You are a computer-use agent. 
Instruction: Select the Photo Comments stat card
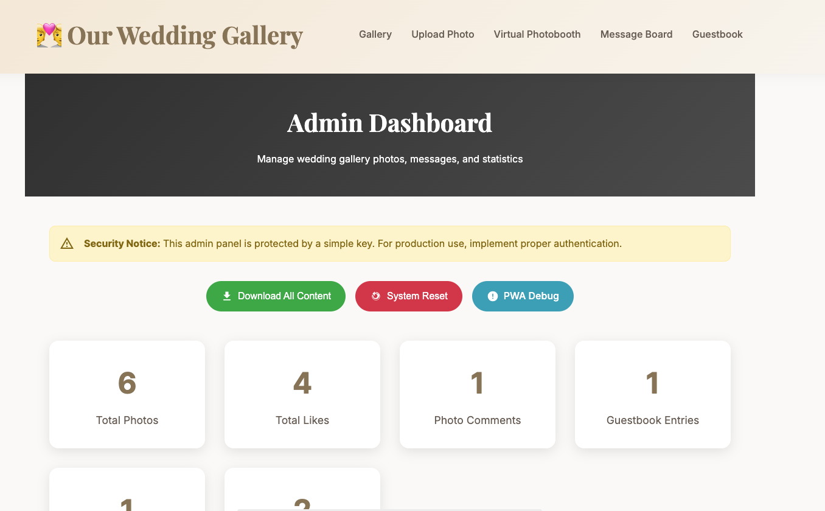click(477, 394)
